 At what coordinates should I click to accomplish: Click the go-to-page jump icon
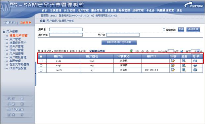pyautogui.click(x=182, y=51)
